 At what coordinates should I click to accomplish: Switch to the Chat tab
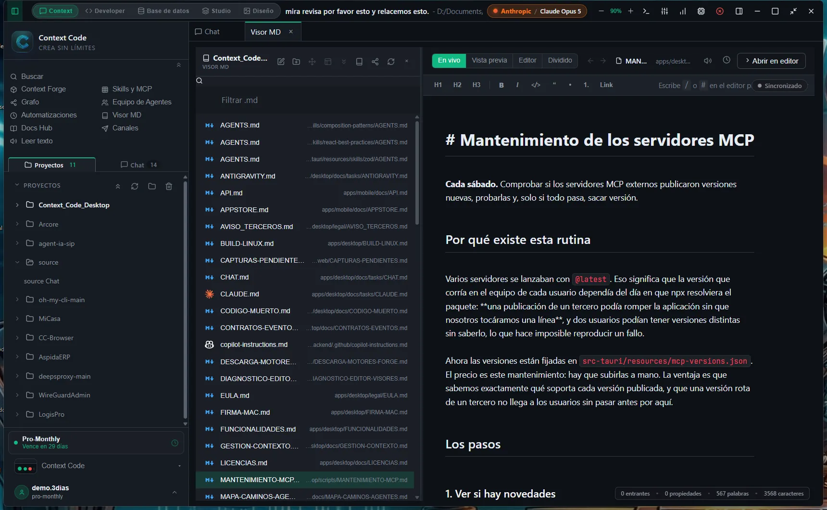tap(207, 32)
